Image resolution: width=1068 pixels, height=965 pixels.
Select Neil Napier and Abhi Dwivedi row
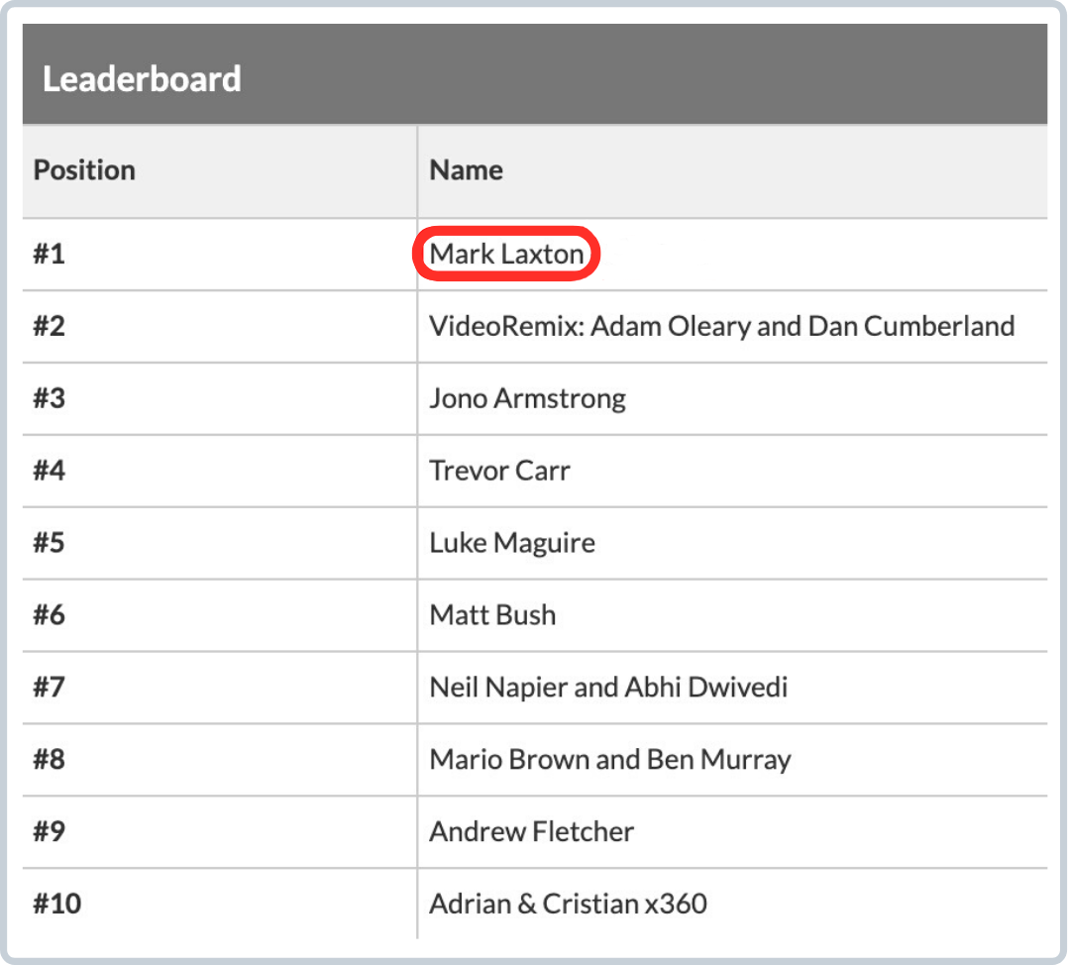pyautogui.click(x=608, y=687)
